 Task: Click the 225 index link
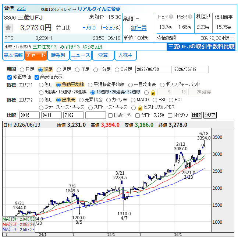21,8
